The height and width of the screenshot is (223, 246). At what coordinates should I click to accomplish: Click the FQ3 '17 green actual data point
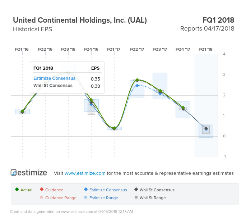[x=160, y=91]
